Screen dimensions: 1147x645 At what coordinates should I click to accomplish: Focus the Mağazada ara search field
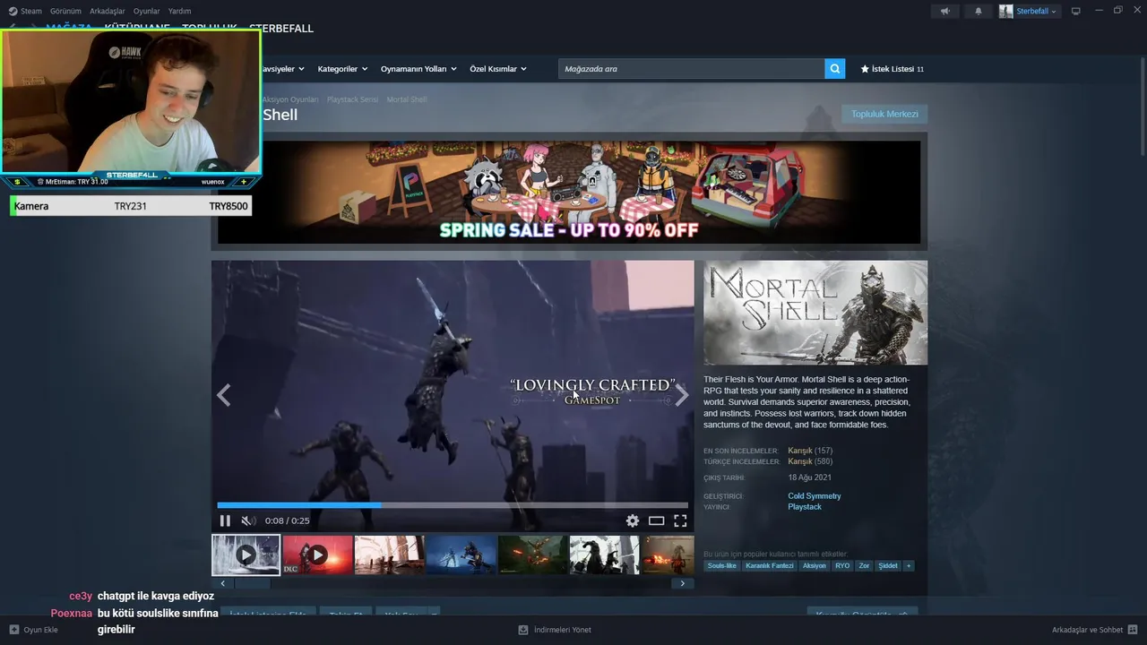tap(691, 69)
